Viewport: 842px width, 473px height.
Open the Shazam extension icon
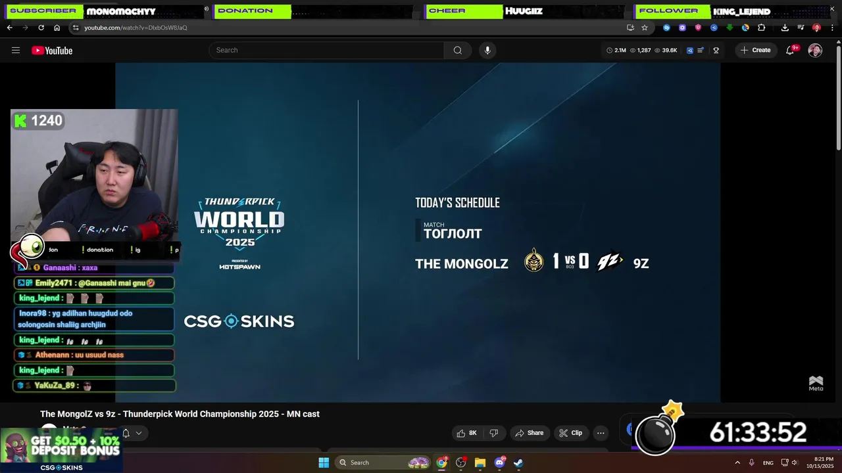[x=666, y=28]
